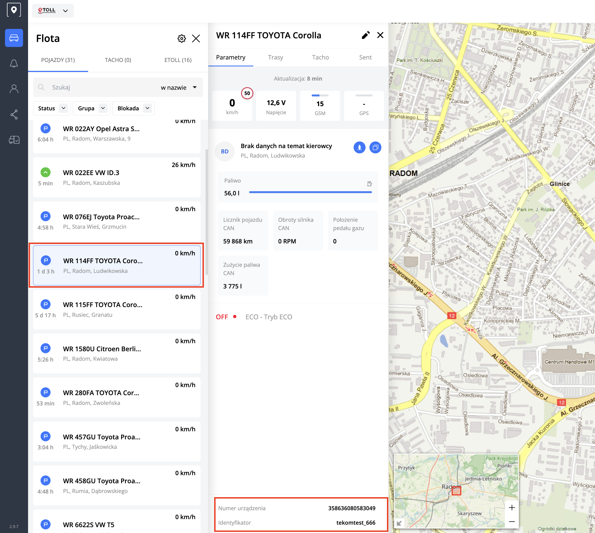Edit vehicle with pencil icon
Screen dimensions: 595x533
[x=366, y=35]
